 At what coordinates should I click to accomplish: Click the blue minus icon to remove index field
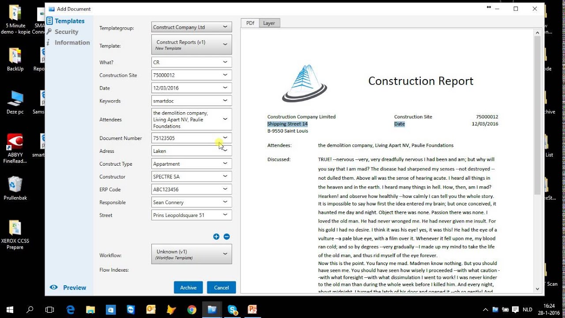226,237
